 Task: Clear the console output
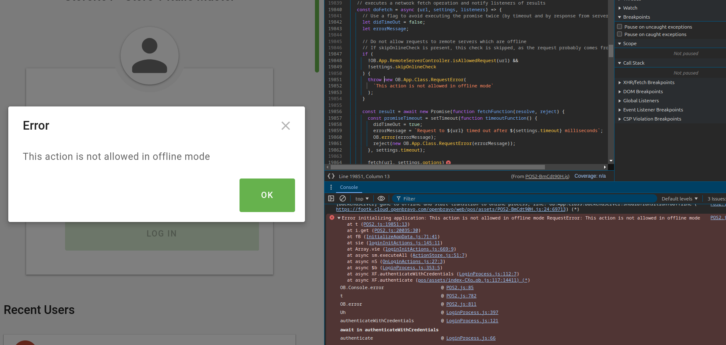[343, 198]
